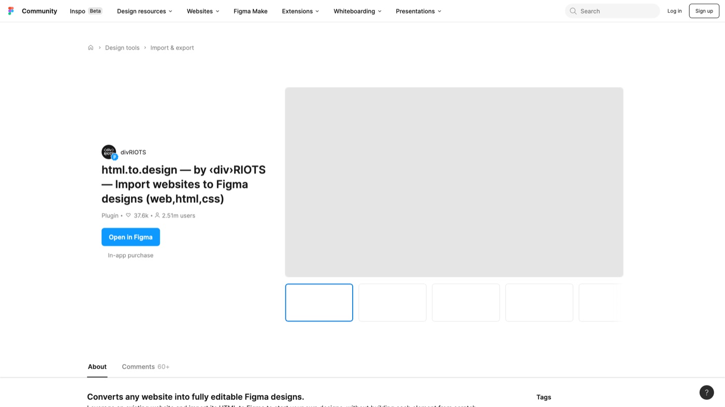Open the Community home link
This screenshot has height=407, width=725.
pos(39,11)
